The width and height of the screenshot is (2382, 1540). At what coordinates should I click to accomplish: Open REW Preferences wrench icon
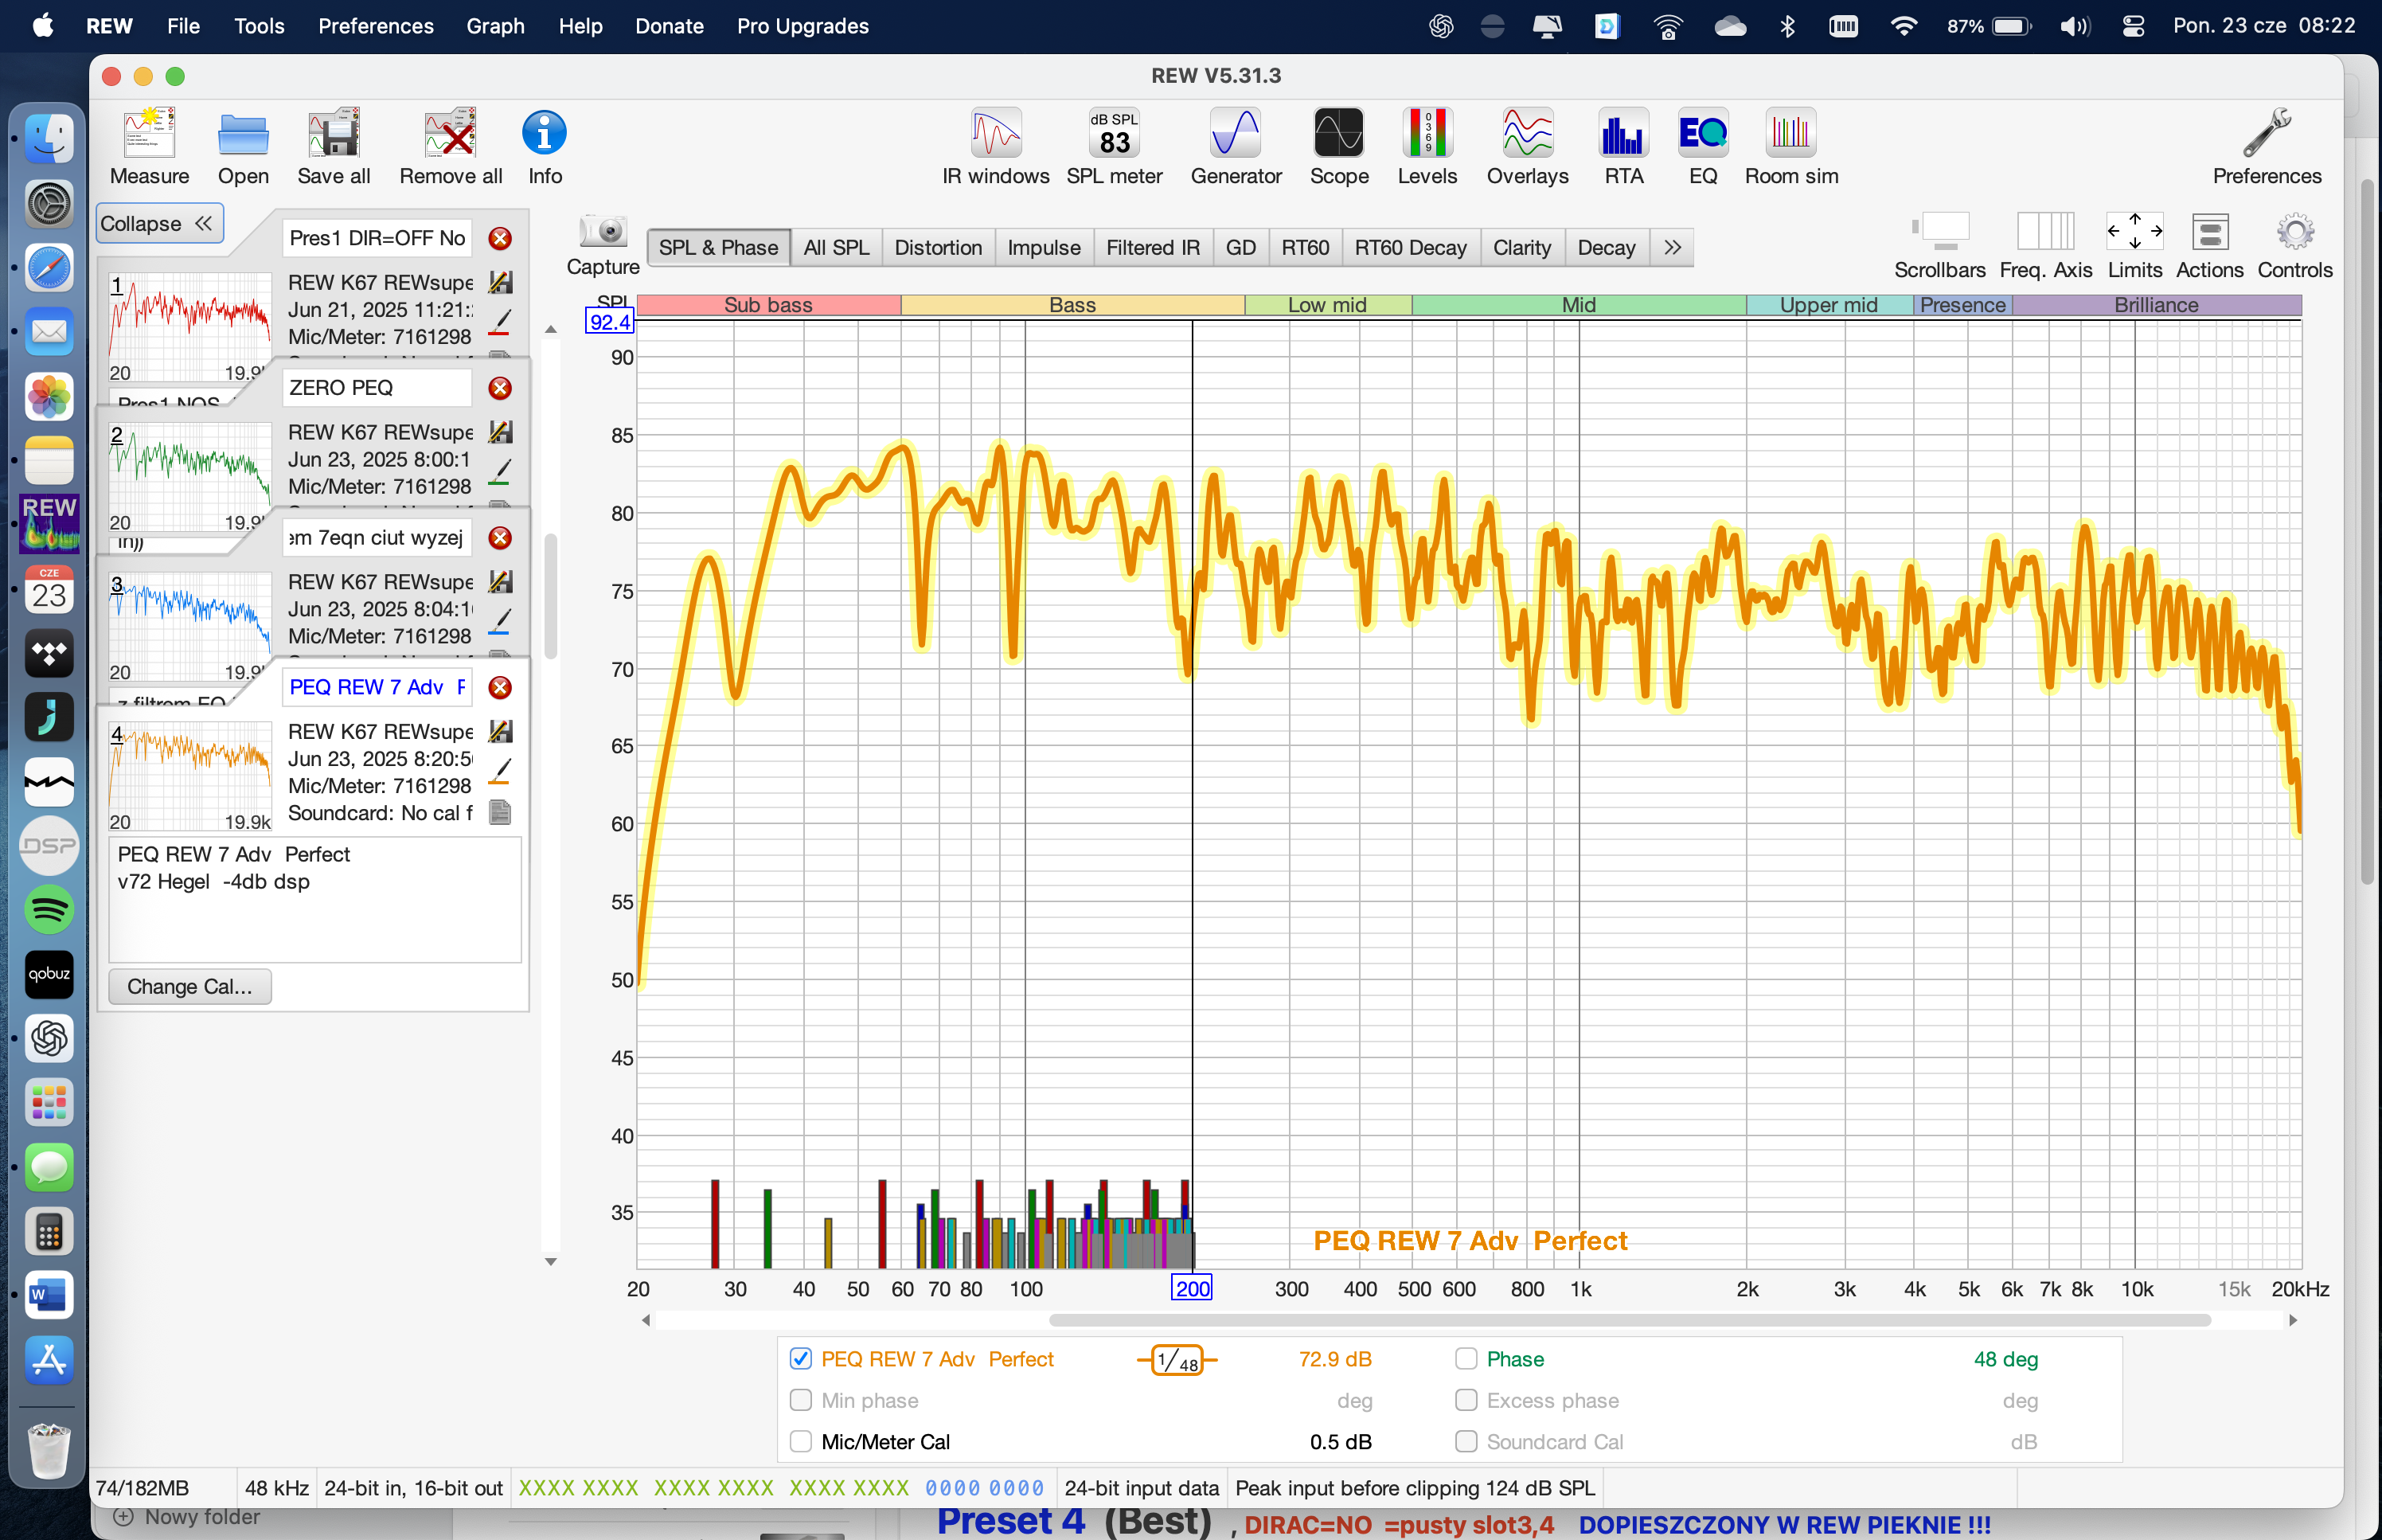(x=2266, y=147)
